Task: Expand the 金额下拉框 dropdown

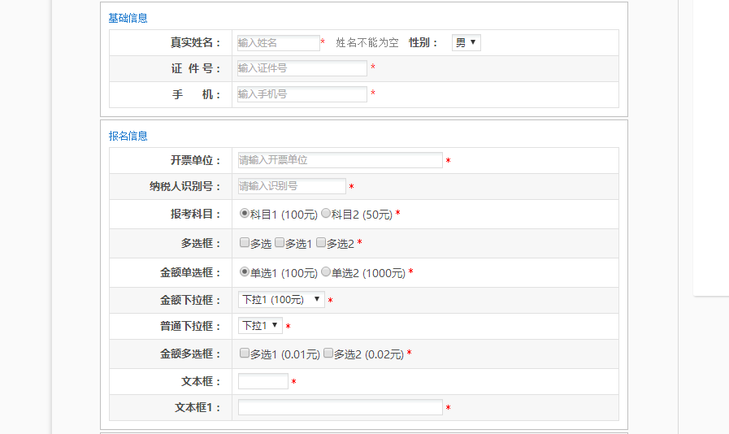Action: [281, 300]
